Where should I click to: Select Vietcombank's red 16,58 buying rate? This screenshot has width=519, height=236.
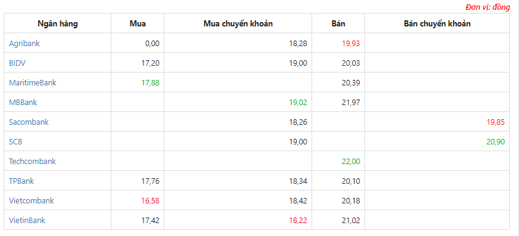150,201
